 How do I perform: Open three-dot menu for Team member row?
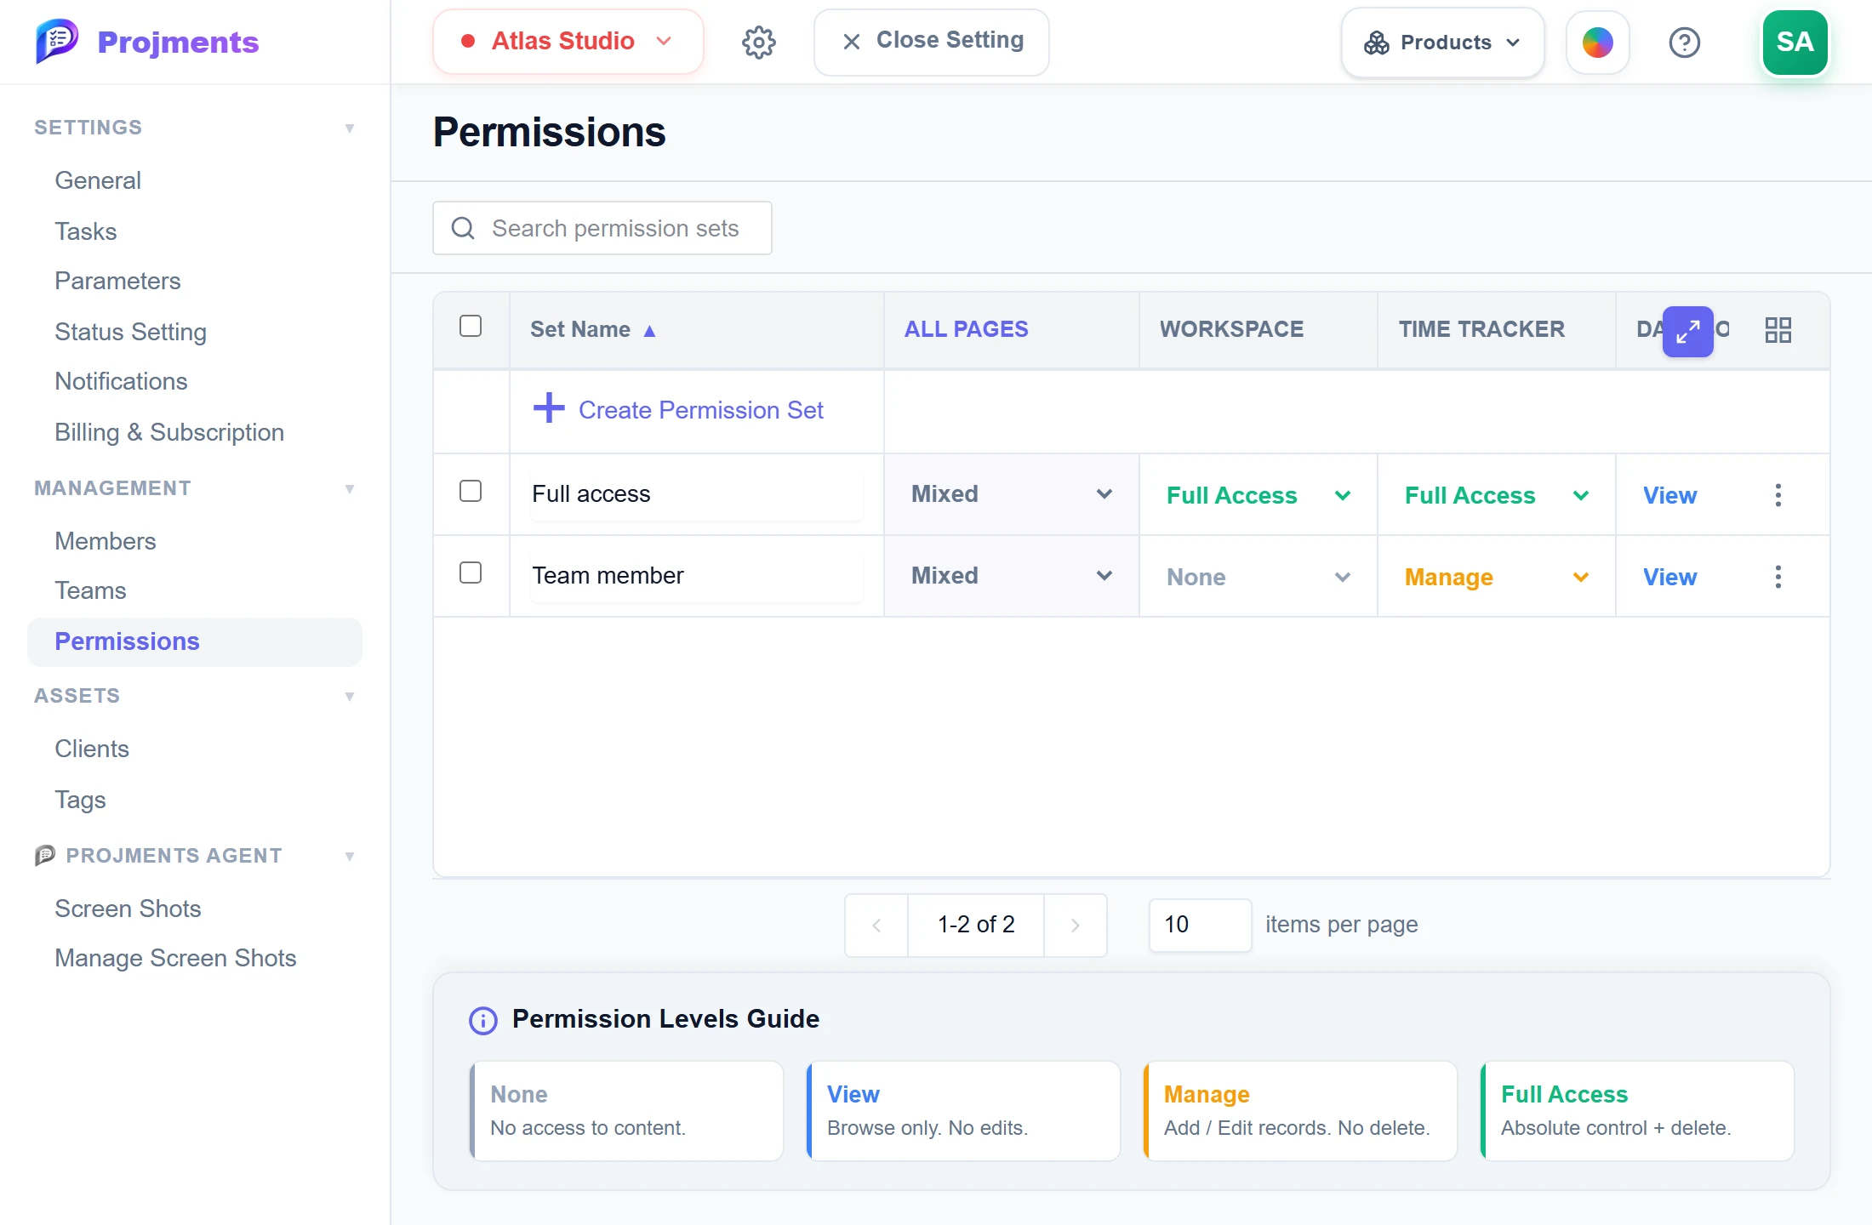tap(1778, 577)
